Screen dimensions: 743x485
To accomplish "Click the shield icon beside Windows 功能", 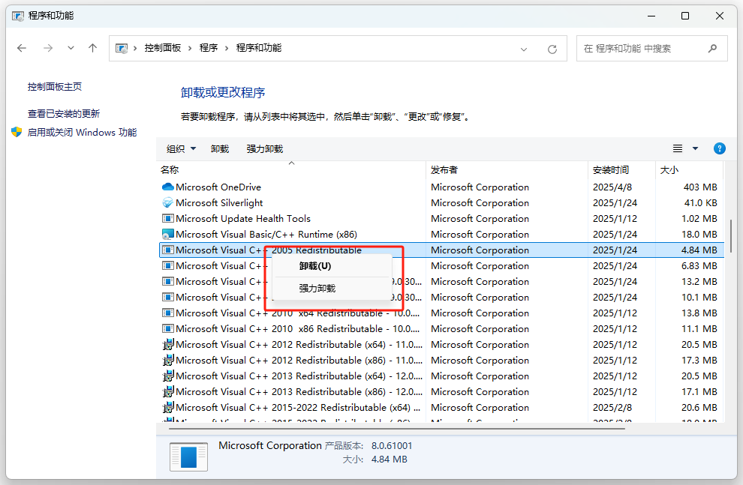I will tap(17, 132).
